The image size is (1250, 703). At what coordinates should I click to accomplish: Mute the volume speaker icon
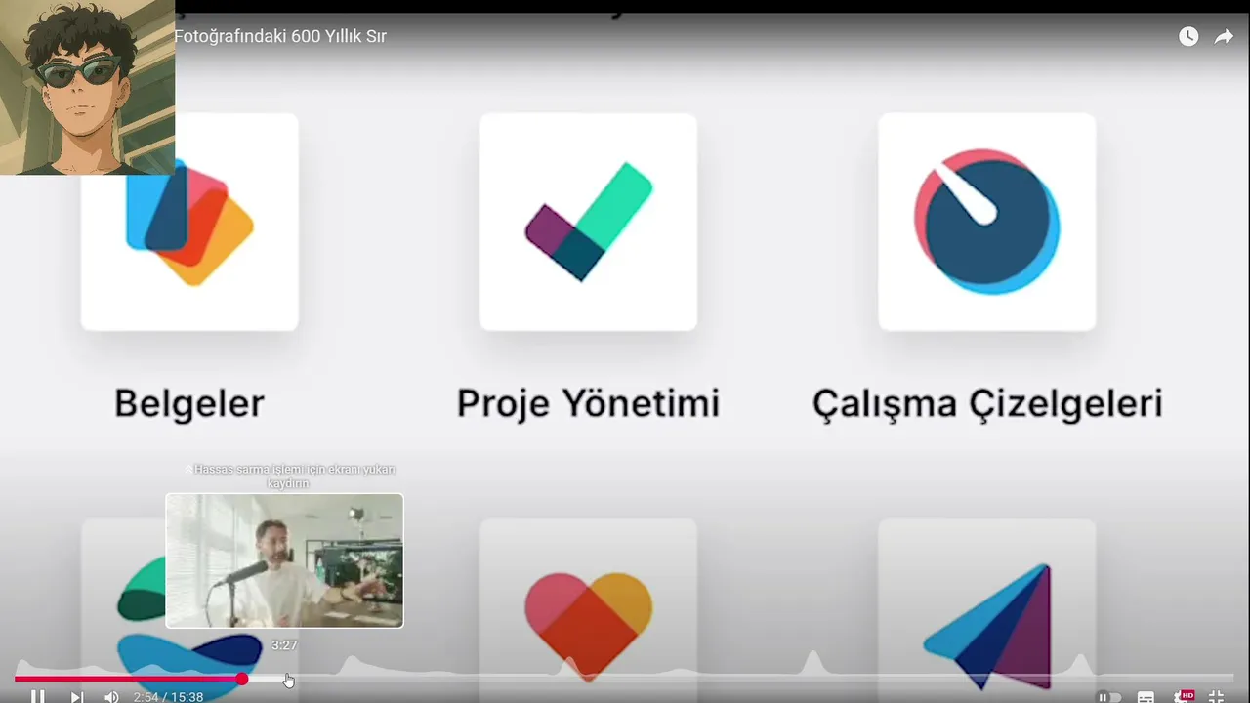111,696
